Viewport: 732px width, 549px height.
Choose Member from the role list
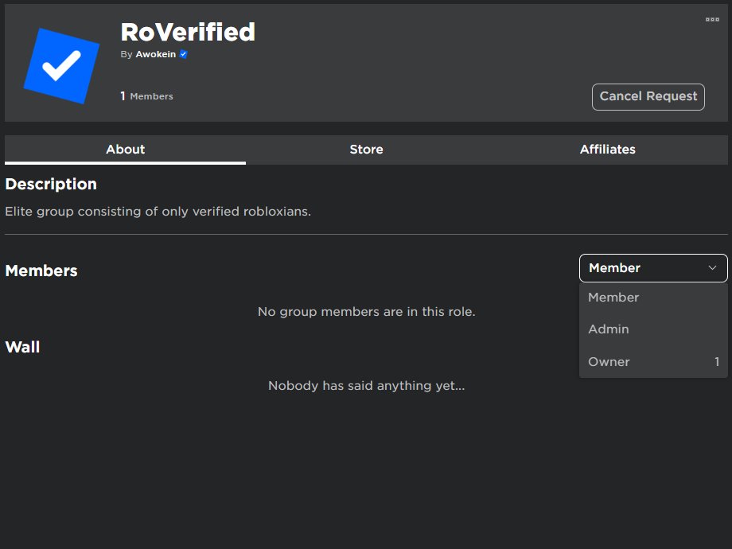(653, 298)
